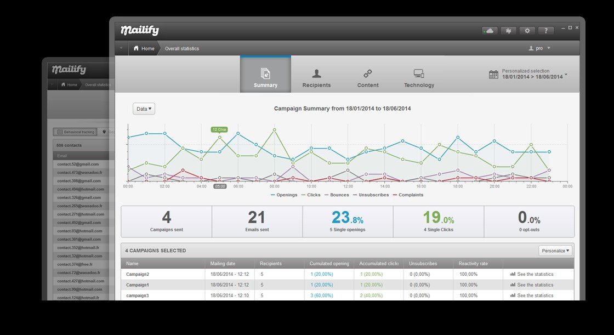Click the Home icon in breadcrumb
Screen dimensions: 614x335
[137, 48]
